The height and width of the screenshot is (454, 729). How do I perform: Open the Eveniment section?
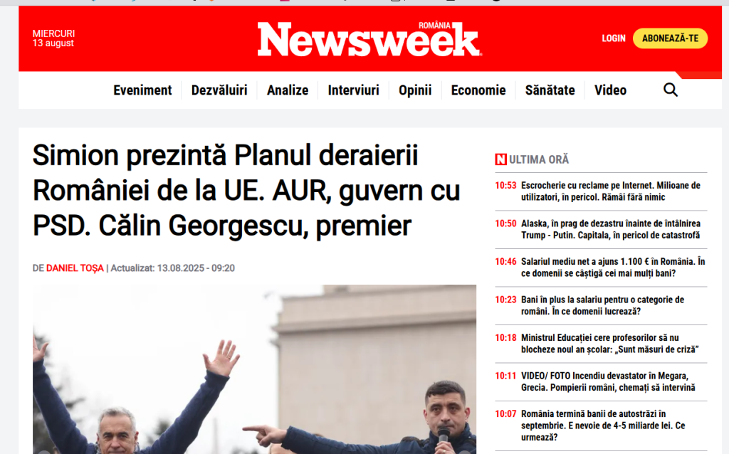tap(142, 90)
